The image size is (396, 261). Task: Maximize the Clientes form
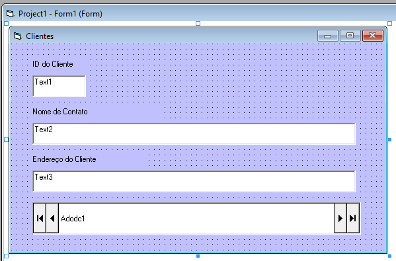(350, 36)
